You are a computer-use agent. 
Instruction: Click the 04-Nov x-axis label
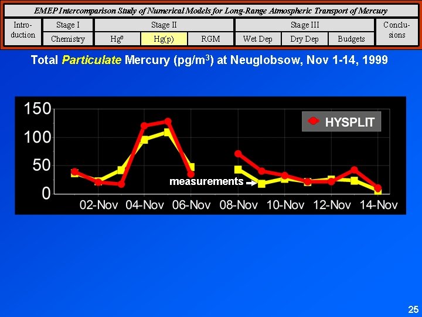[x=145, y=205]
